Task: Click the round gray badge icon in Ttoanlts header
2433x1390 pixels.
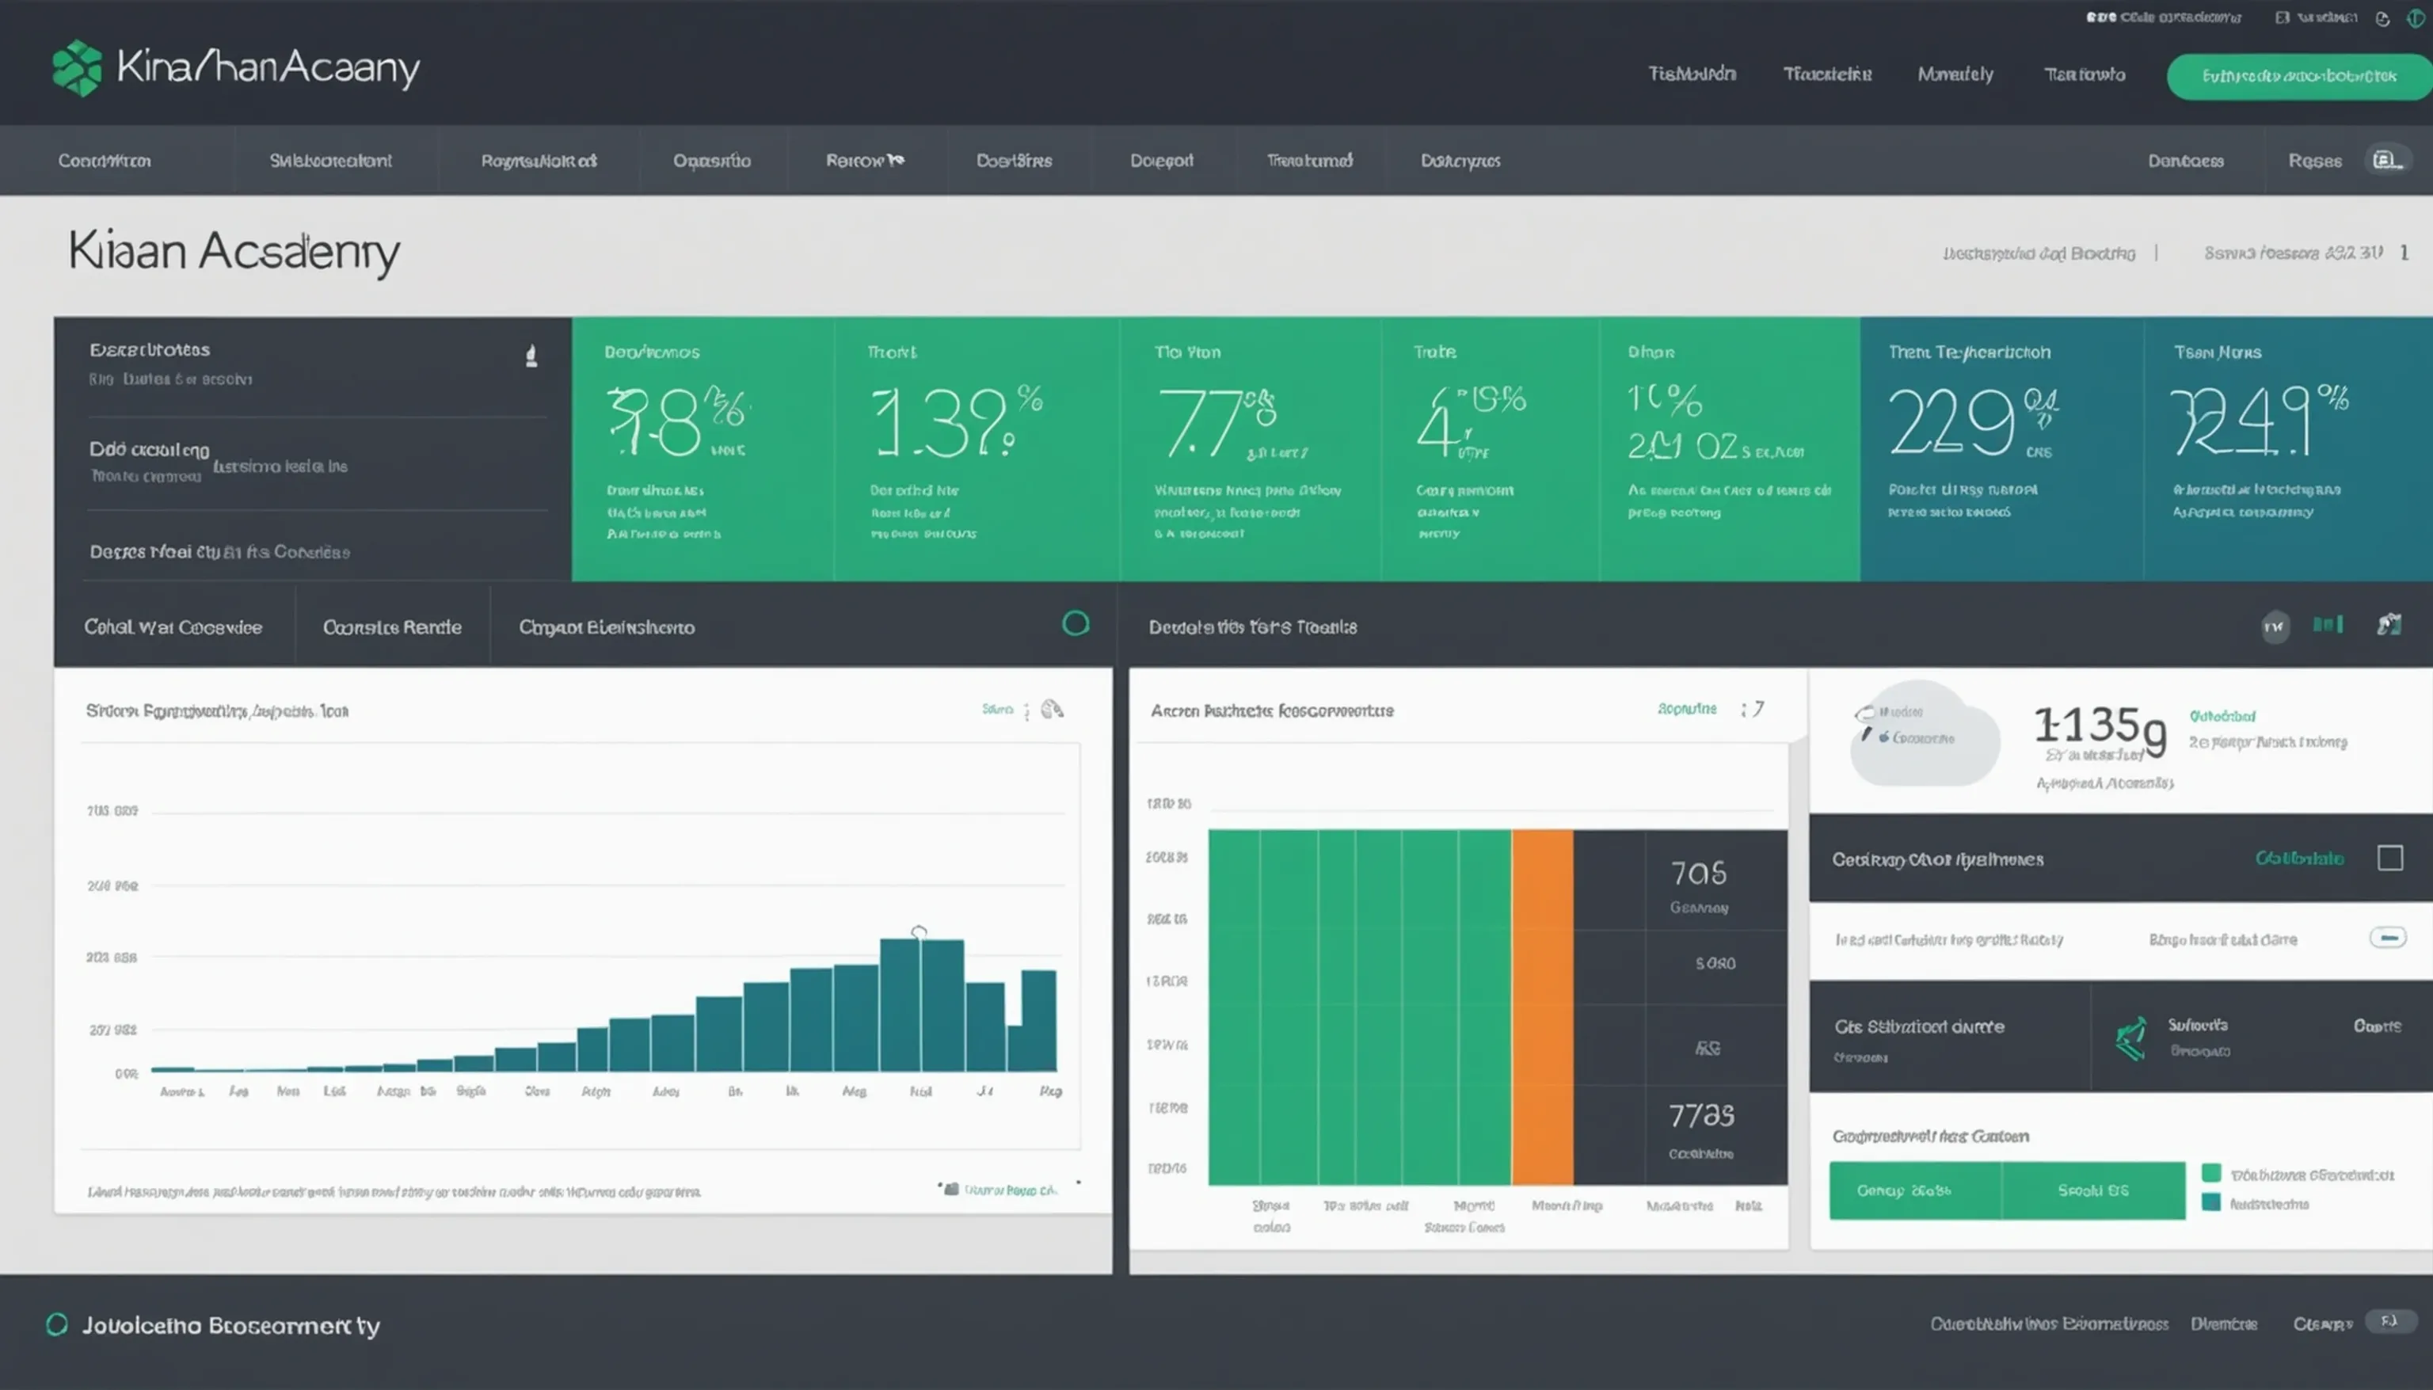Action: [2275, 626]
